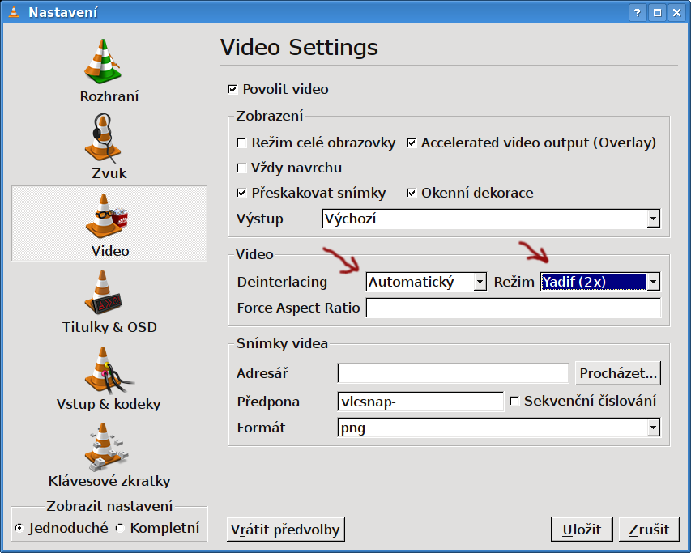Enable Režim celé obrazovky checkbox
This screenshot has height=553, width=691.
tap(241, 143)
